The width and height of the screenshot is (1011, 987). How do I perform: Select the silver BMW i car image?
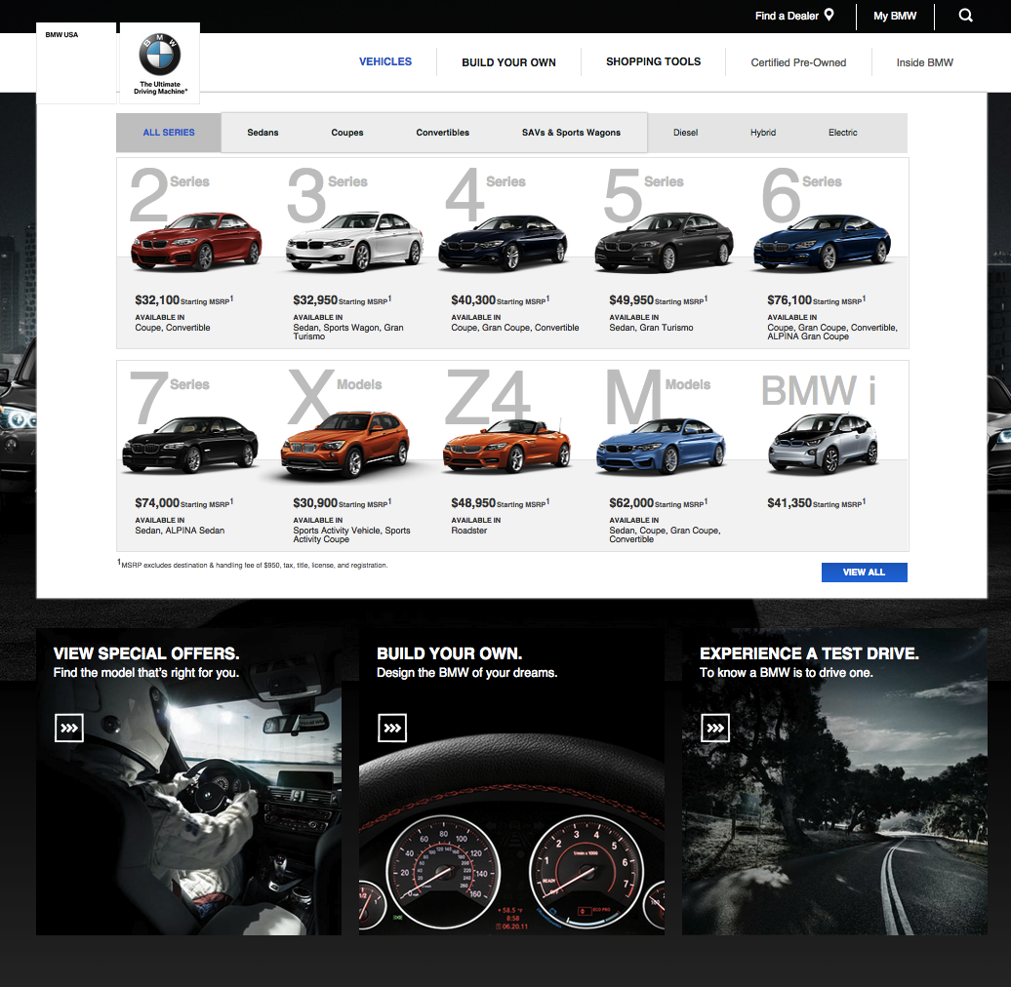point(823,444)
